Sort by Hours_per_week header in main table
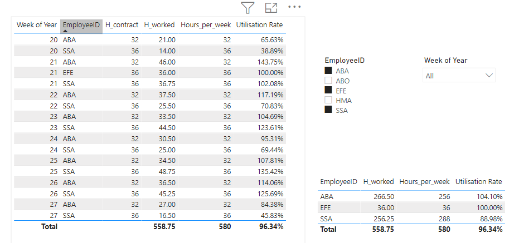Viewport: 514px width, 243px height. point(206,25)
